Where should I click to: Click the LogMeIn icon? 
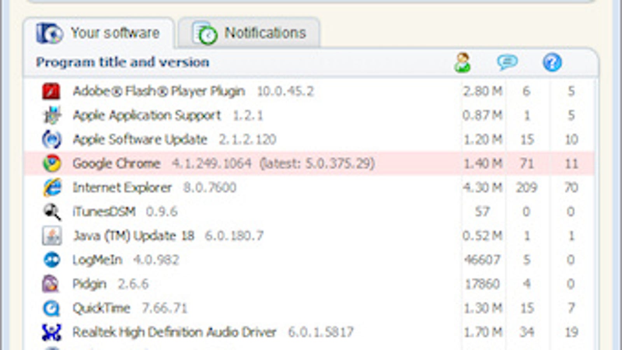tap(51, 260)
